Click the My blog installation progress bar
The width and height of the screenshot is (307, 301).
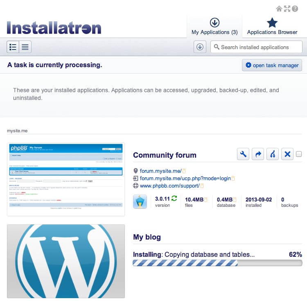click(x=217, y=263)
